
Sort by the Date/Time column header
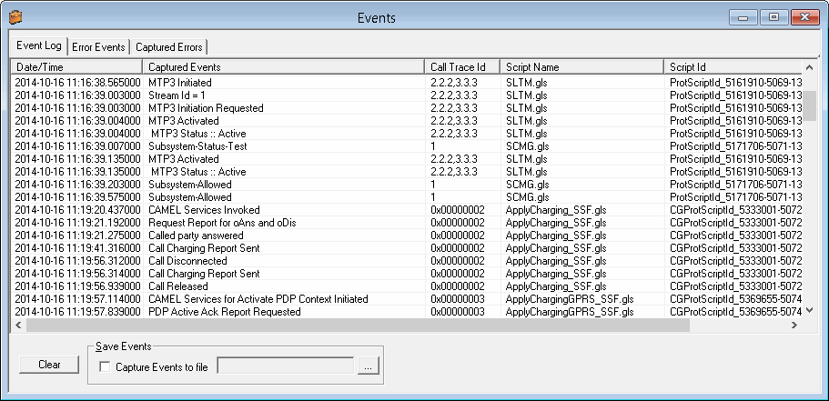click(x=76, y=67)
